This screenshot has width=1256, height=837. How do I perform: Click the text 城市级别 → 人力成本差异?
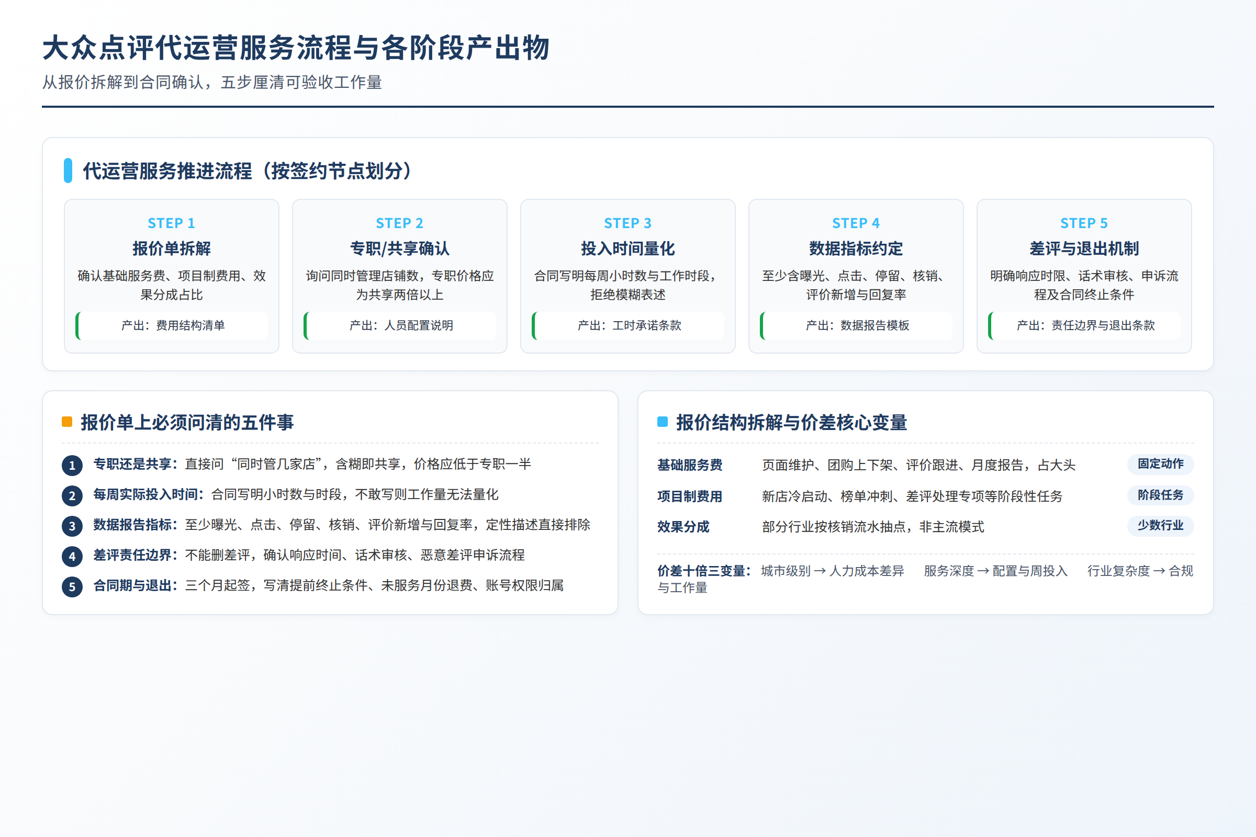click(833, 571)
